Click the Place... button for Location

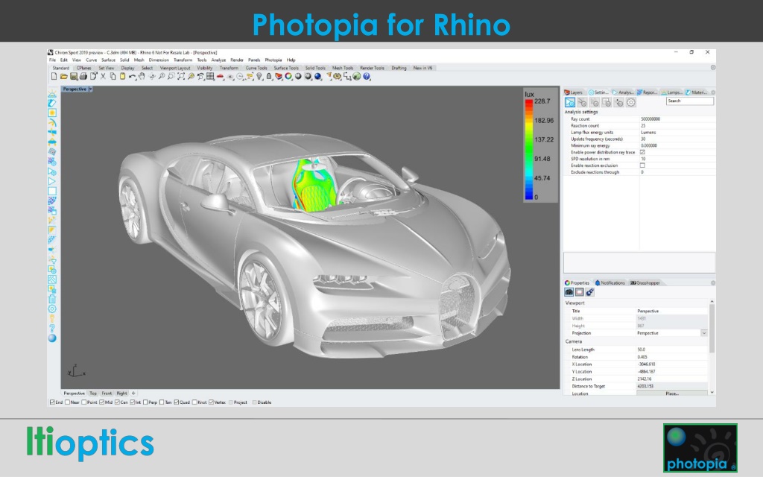672,394
